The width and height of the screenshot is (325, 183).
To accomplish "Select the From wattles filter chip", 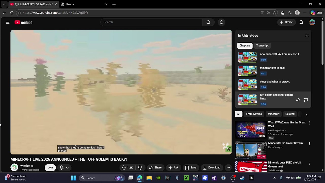I will point(254,114).
